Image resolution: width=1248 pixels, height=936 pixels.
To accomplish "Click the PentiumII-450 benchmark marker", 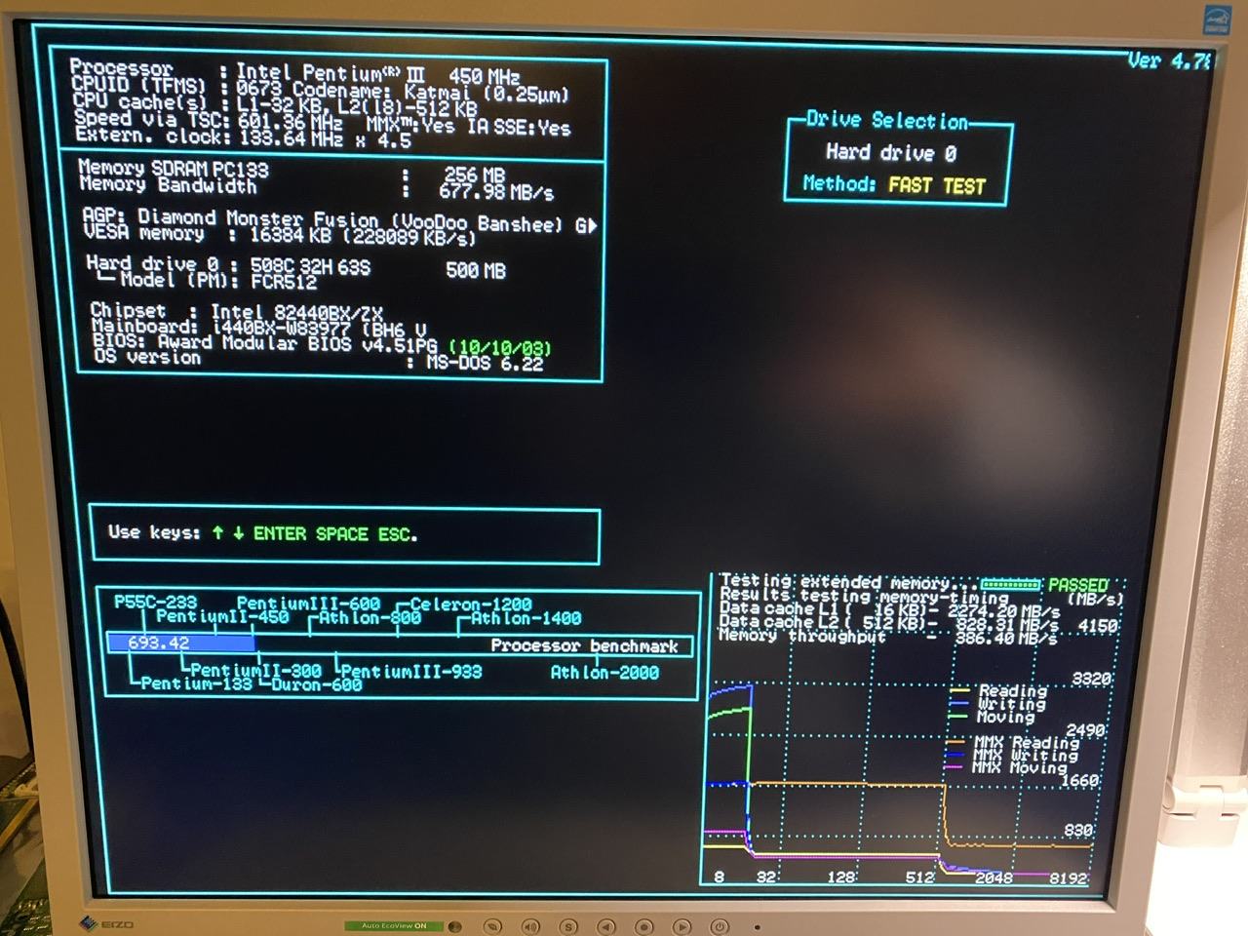I will coord(222,616).
